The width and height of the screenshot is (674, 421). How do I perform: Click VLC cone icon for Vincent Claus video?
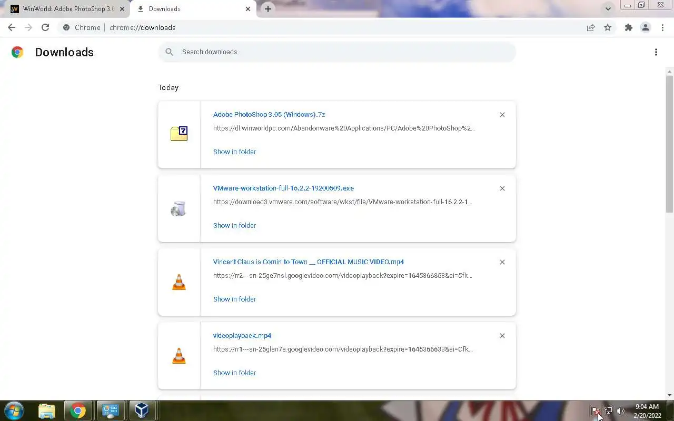(179, 283)
